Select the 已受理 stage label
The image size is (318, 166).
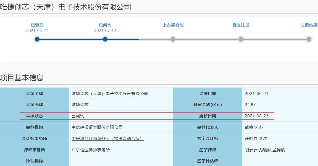[x=37, y=25]
